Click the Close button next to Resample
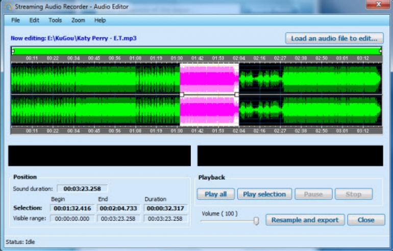Viewport: 393px width, 251px height. tap(366, 220)
